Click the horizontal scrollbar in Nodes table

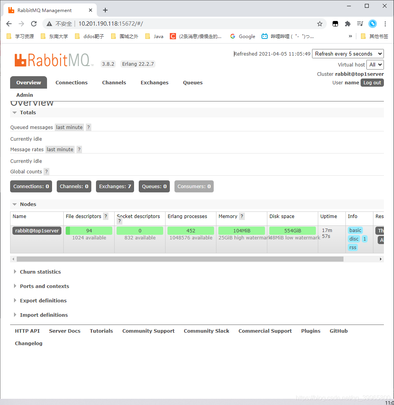pyautogui.click(x=180, y=259)
